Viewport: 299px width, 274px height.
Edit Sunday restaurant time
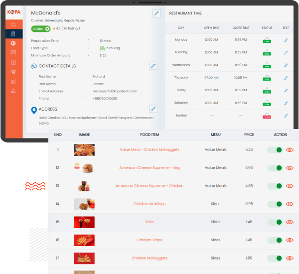click(x=286, y=116)
